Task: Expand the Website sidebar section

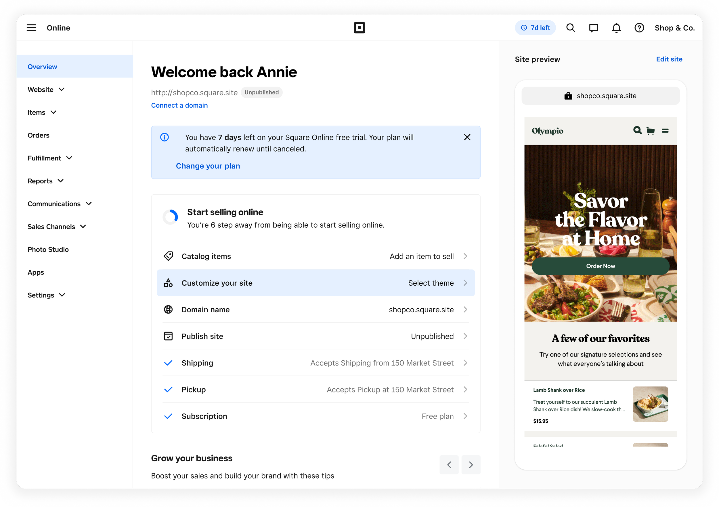Action: tap(46, 90)
